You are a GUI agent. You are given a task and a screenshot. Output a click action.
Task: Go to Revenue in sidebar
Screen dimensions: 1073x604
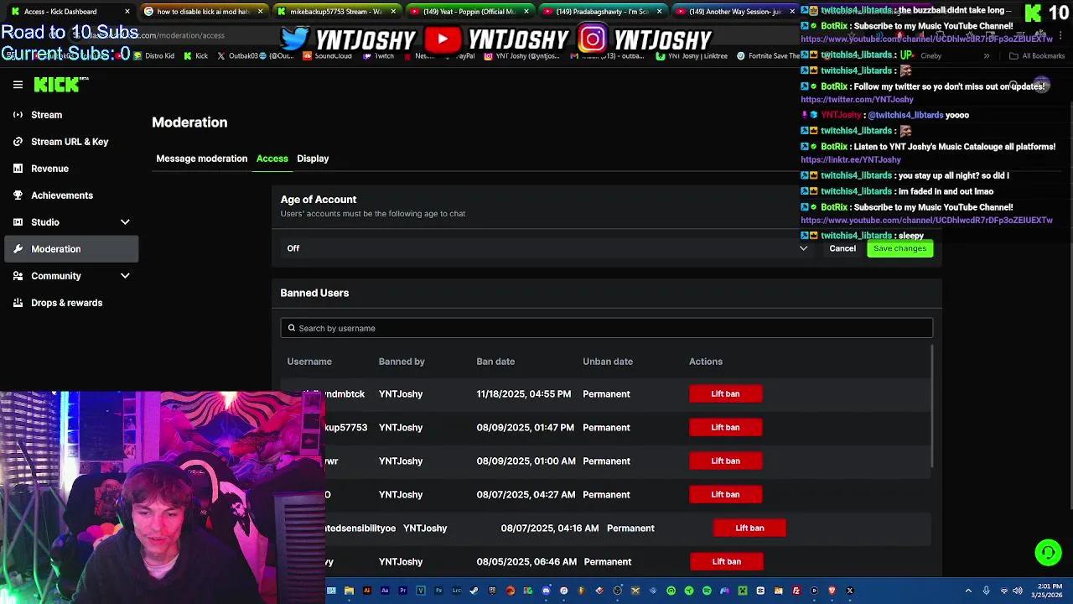(x=71, y=169)
